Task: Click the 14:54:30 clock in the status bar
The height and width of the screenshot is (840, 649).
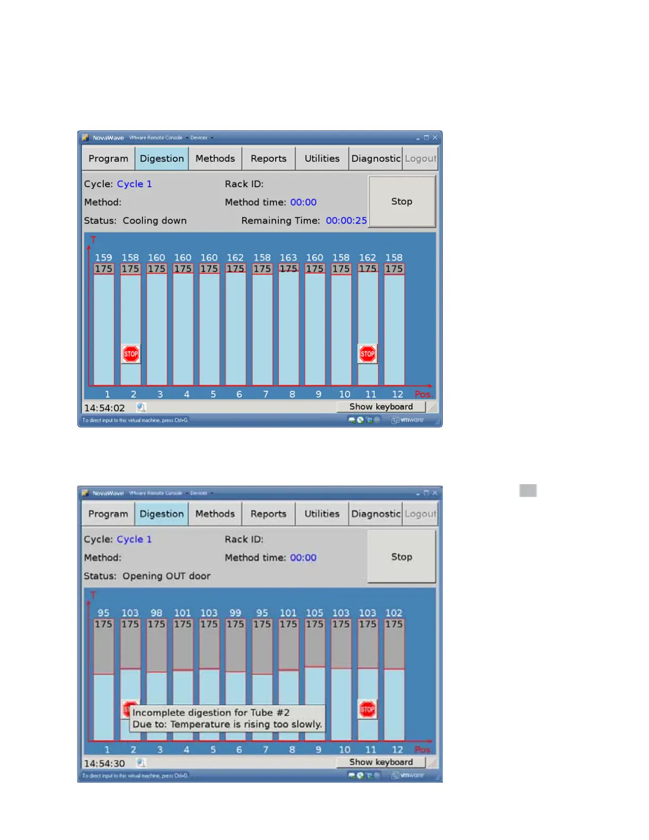Action: point(104,763)
